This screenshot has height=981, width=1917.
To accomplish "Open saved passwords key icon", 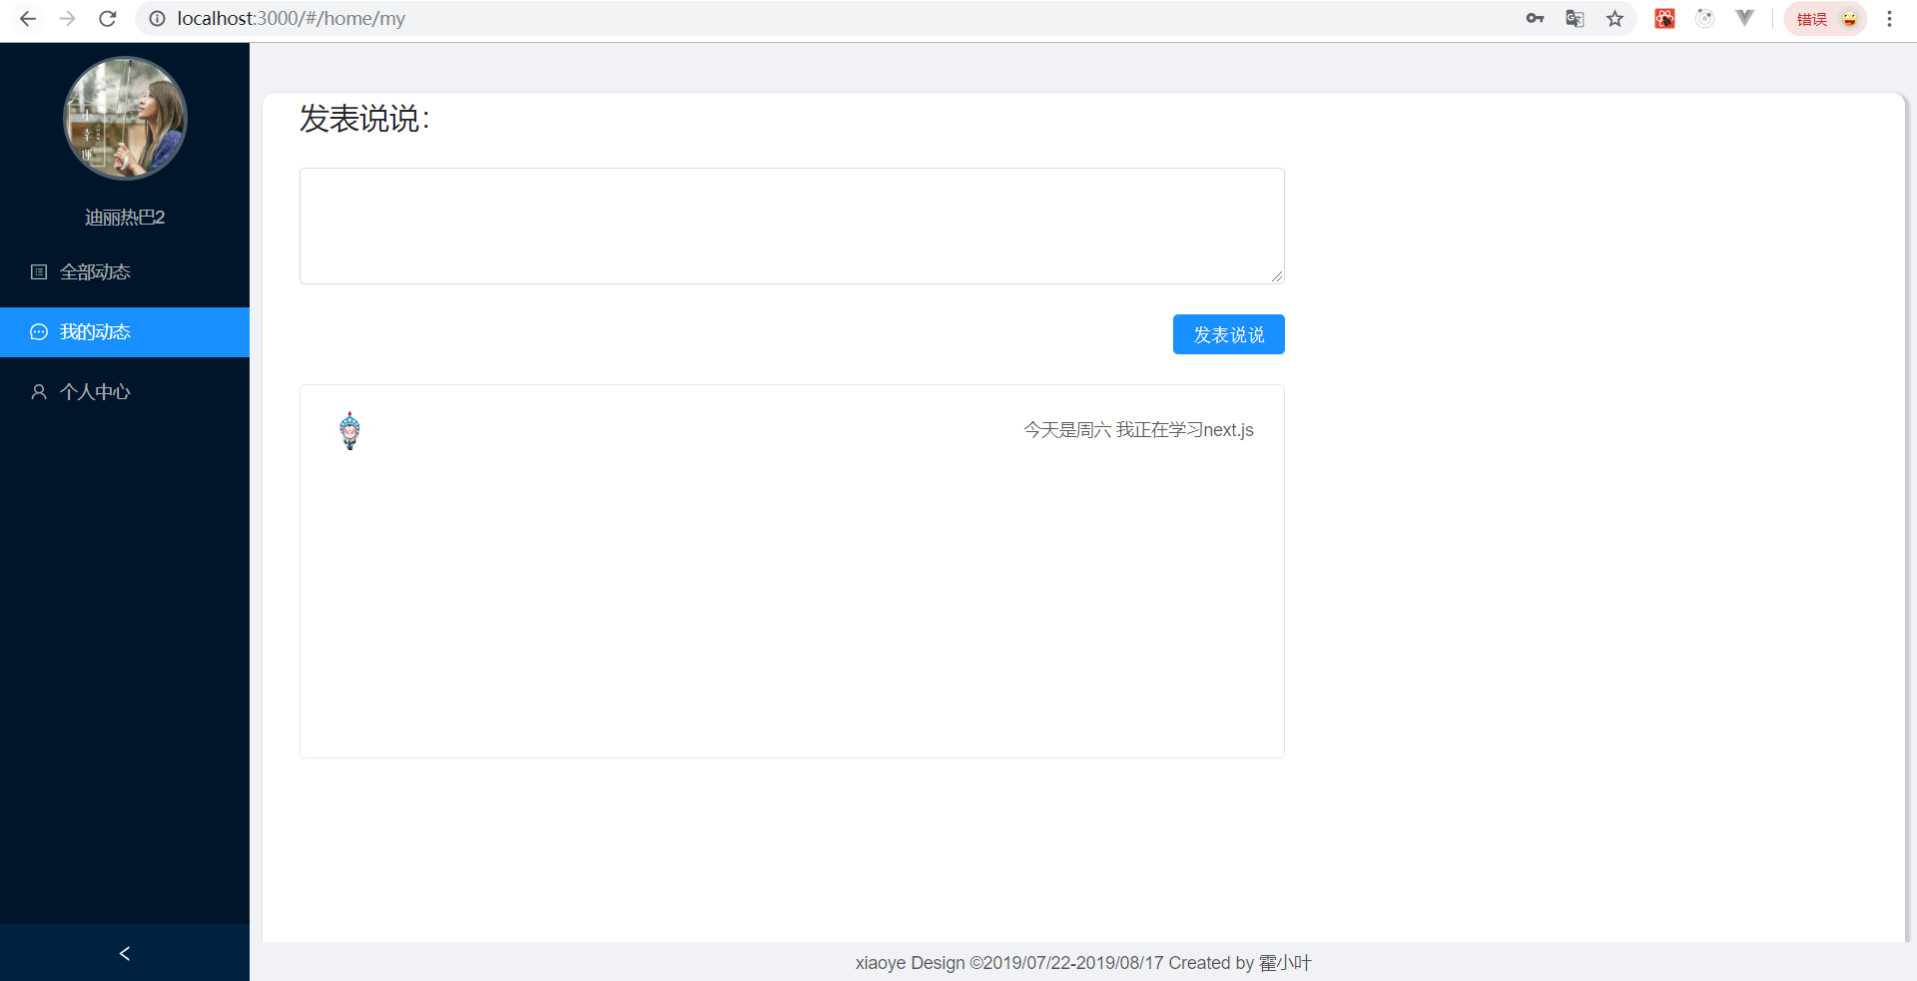I will click(1535, 18).
